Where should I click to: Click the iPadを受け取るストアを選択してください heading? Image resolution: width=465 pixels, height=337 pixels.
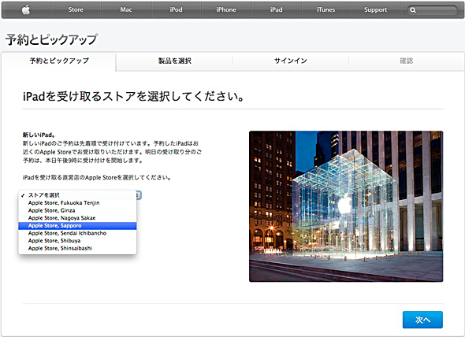(x=133, y=97)
